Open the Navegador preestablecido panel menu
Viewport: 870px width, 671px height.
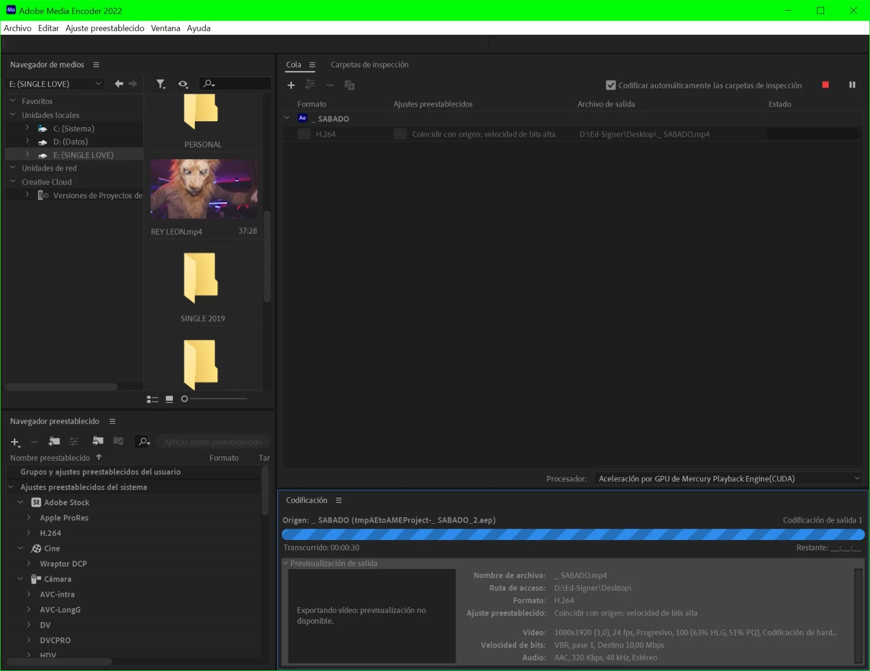[x=113, y=422]
